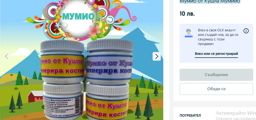
Task: Click the user avatar icon in login box
Action: [x=188, y=33]
